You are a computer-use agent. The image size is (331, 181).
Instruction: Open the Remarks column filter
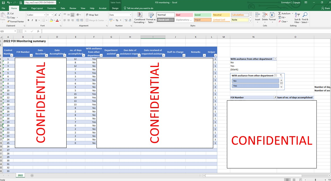pos(204,55)
